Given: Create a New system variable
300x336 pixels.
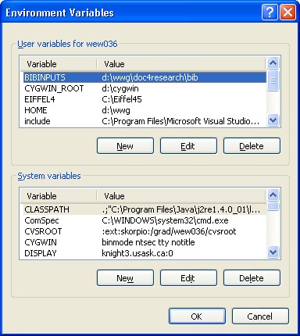Looking at the screenshot, I should [125, 278].
